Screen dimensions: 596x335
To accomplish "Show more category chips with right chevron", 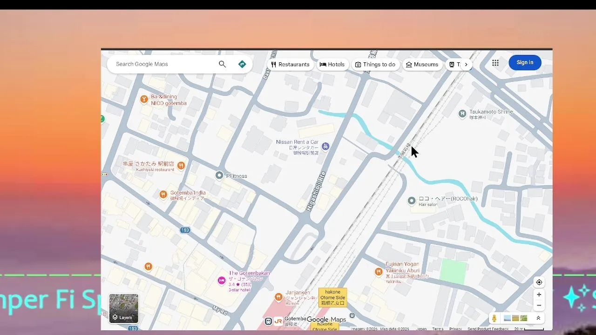I will pyautogui.click(x=466, y=65).
